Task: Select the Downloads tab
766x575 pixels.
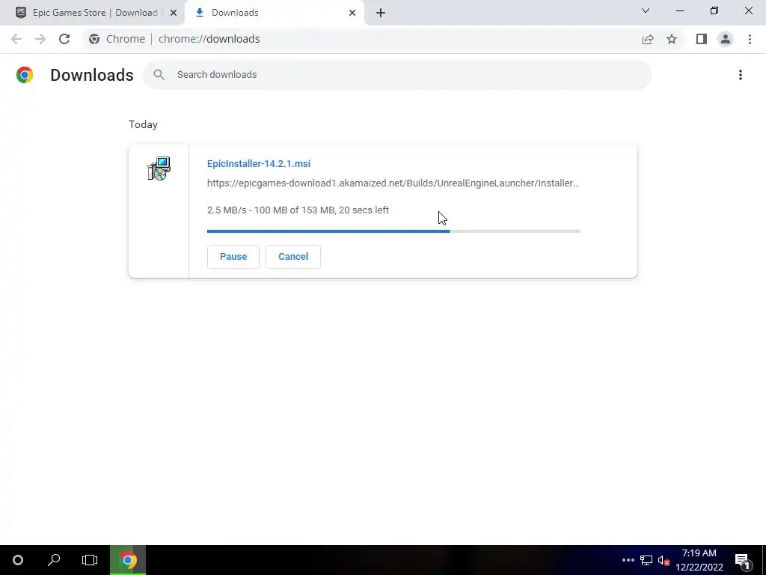Action: click(274, 13)
